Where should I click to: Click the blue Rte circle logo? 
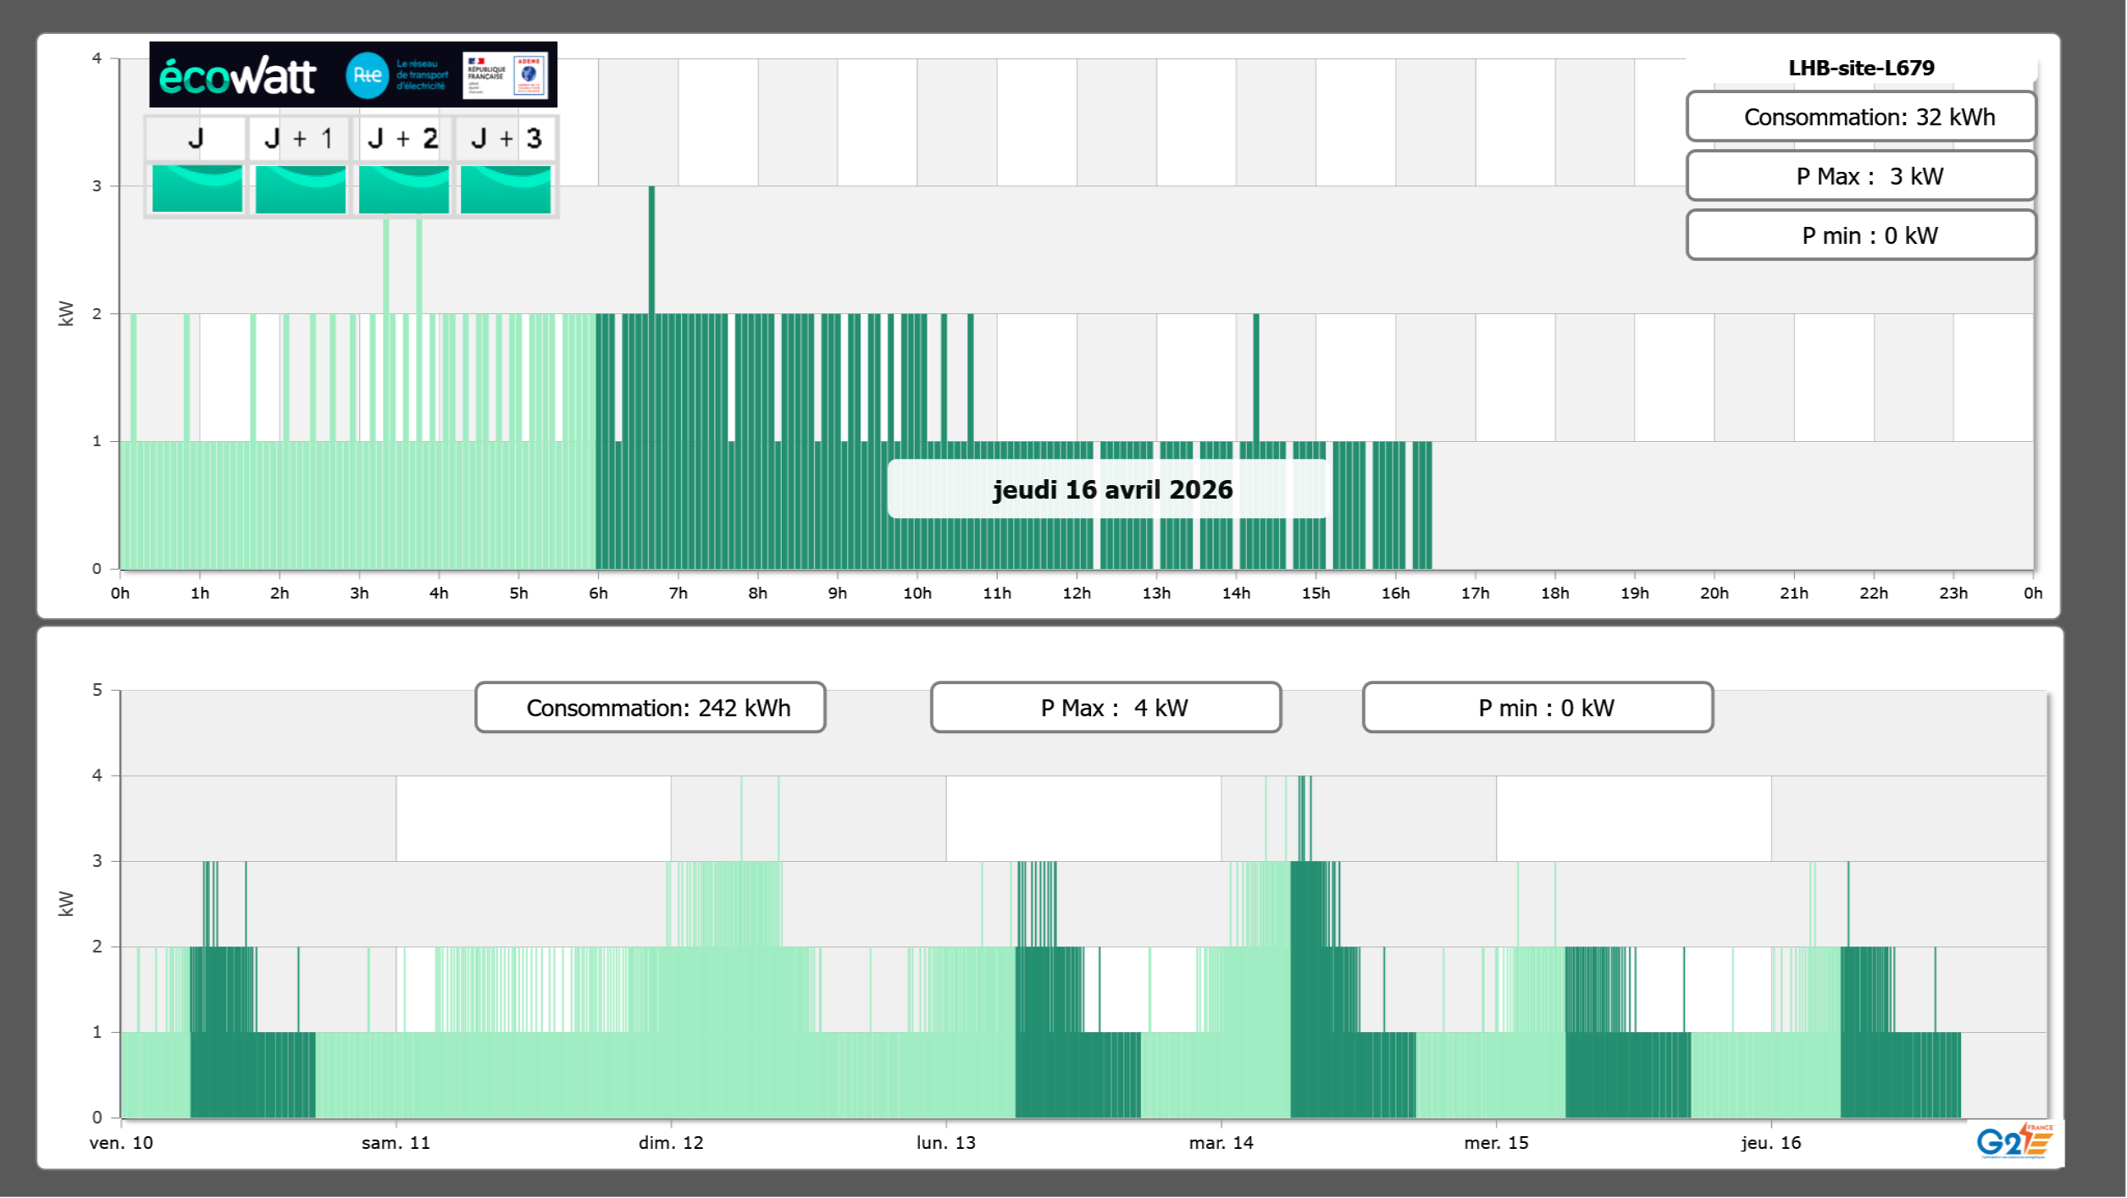coord(367,75)
